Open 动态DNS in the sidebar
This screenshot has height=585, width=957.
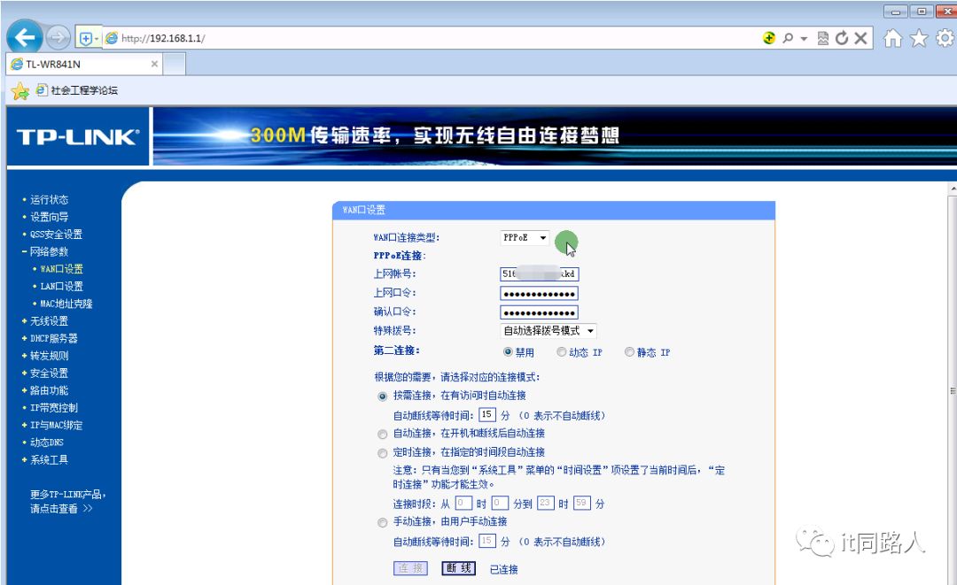click(x=47, y=443)
